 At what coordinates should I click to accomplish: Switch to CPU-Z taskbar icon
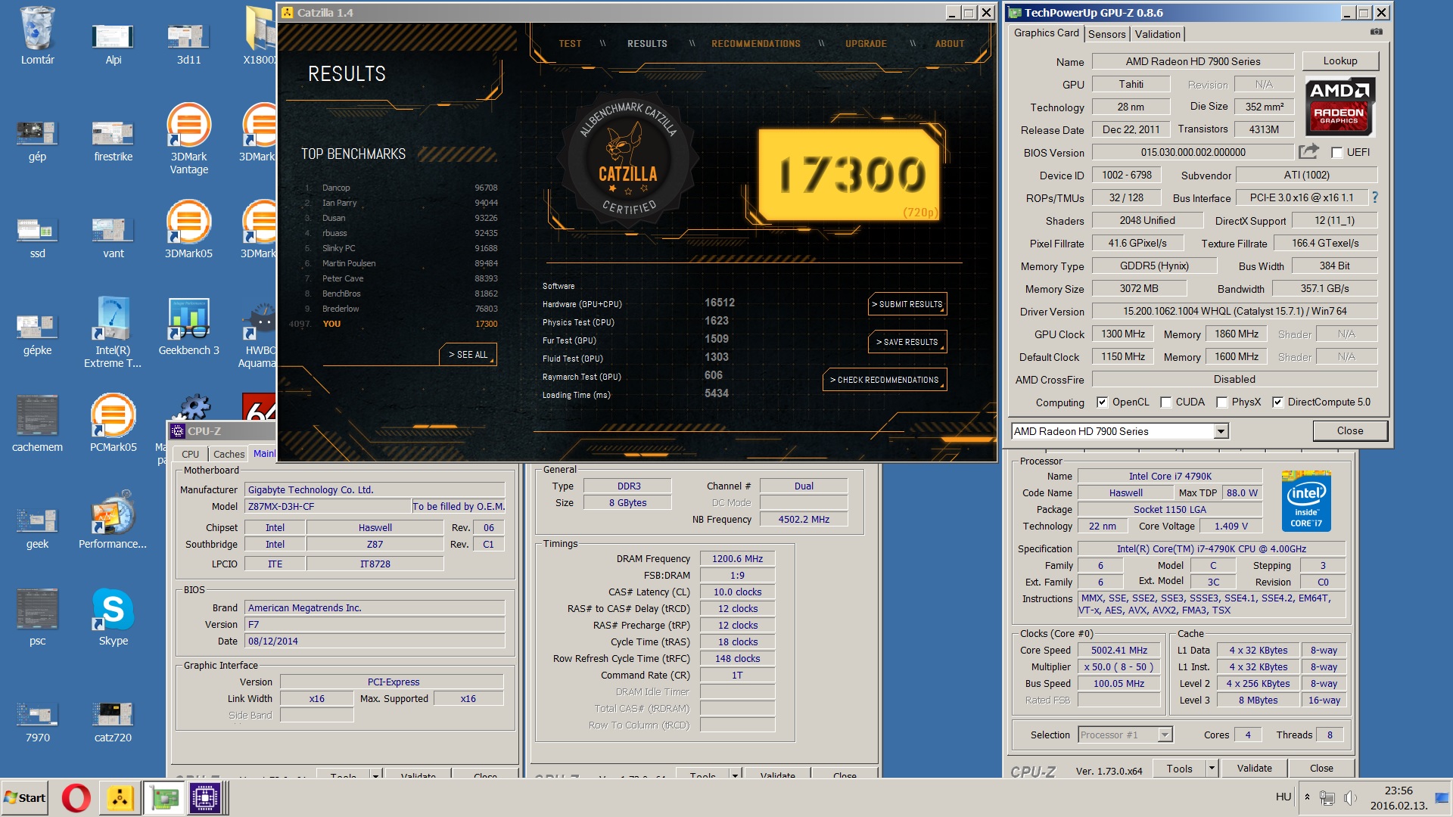205,798
